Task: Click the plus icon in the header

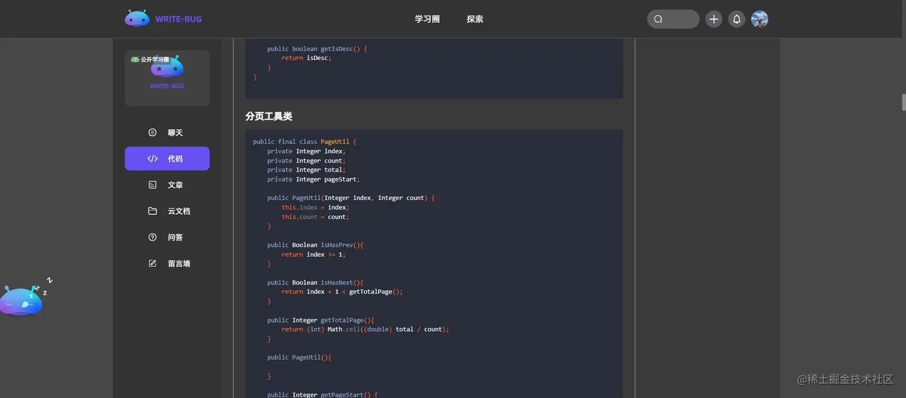Action: pos(714,19)
